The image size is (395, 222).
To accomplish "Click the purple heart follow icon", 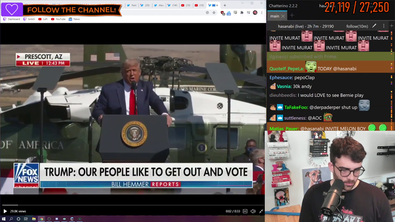I will point(12,9).
